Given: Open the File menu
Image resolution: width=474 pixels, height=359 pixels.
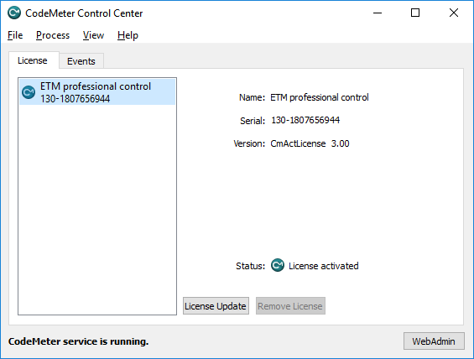Looking at the screenshot, I should click(15, 35).
